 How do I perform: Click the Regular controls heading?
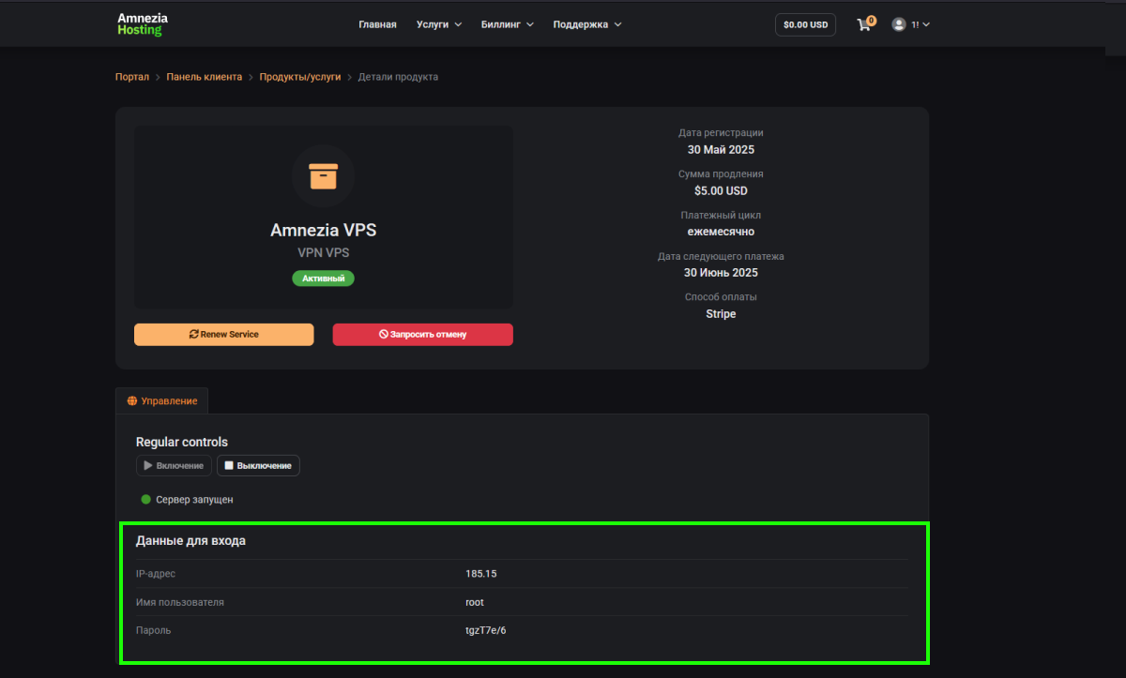(x=182, y=442)
